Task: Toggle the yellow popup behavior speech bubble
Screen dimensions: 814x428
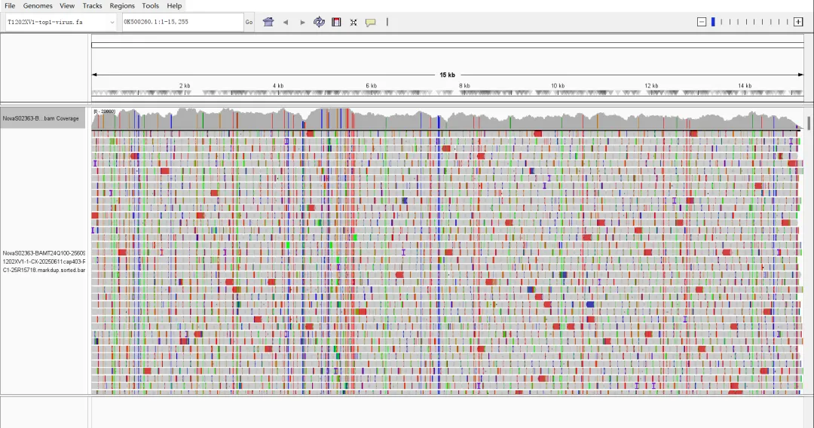Action: coord(370,22)
